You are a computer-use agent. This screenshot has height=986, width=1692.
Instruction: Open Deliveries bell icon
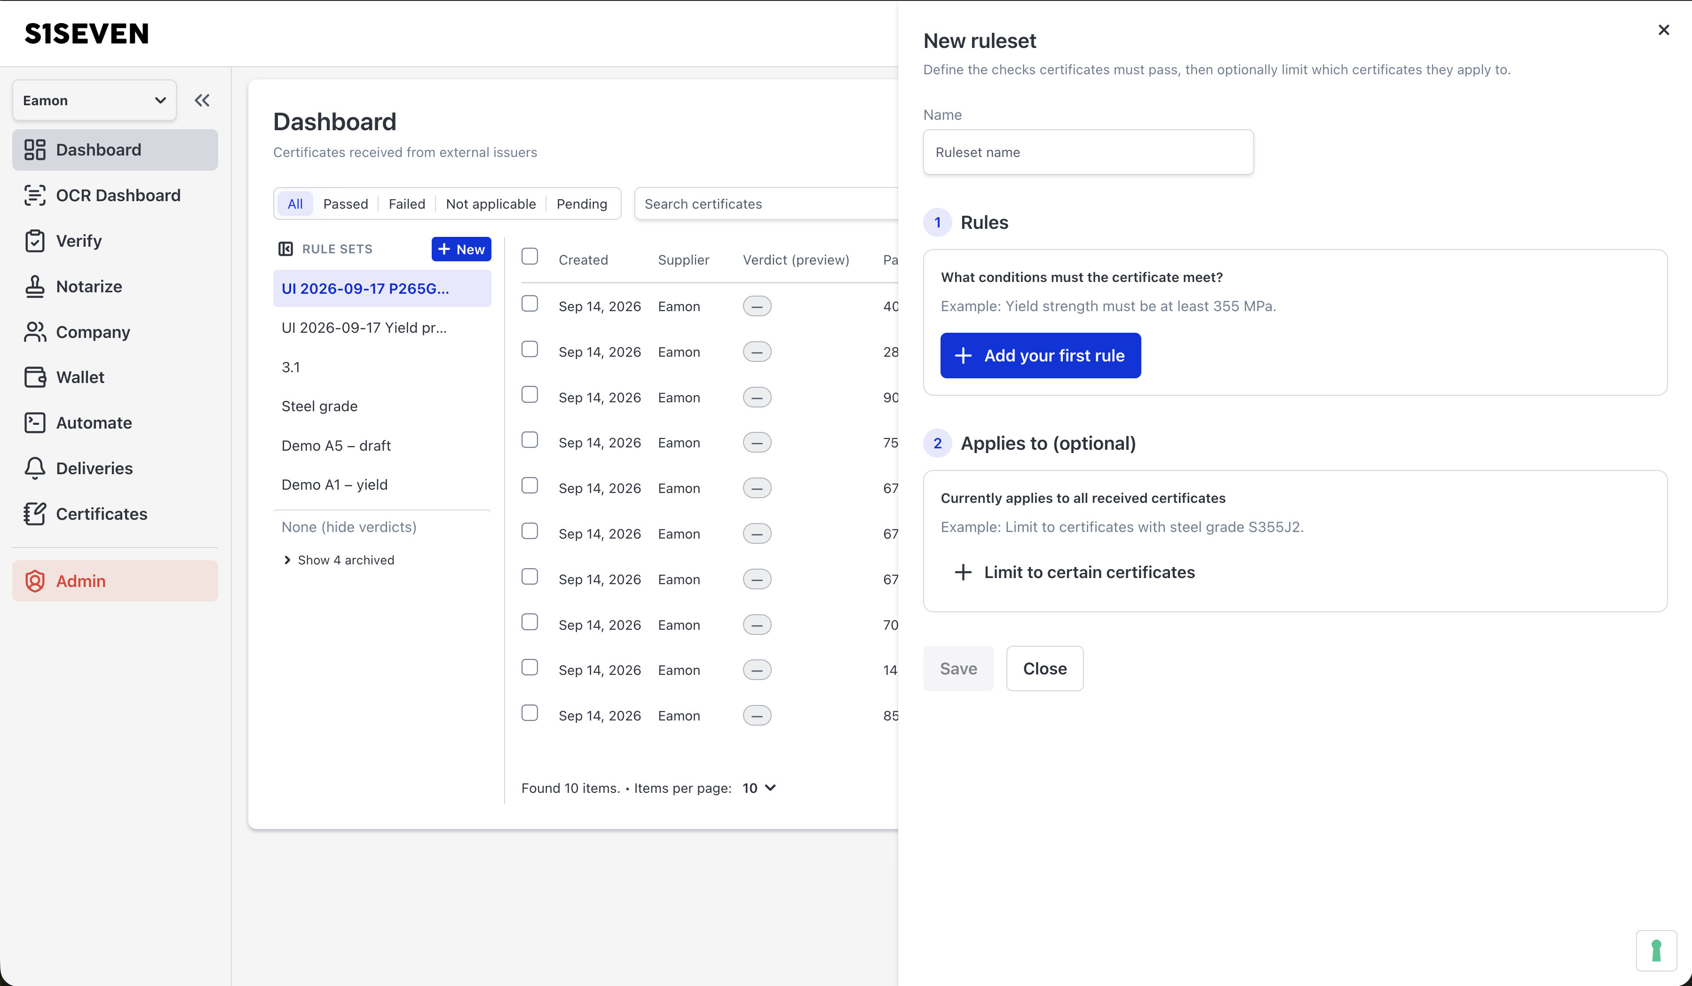pos(35,469)
